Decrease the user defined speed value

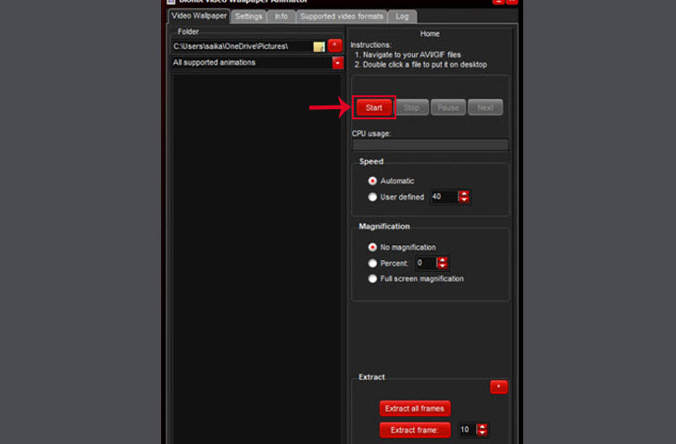tap(464, 200)
